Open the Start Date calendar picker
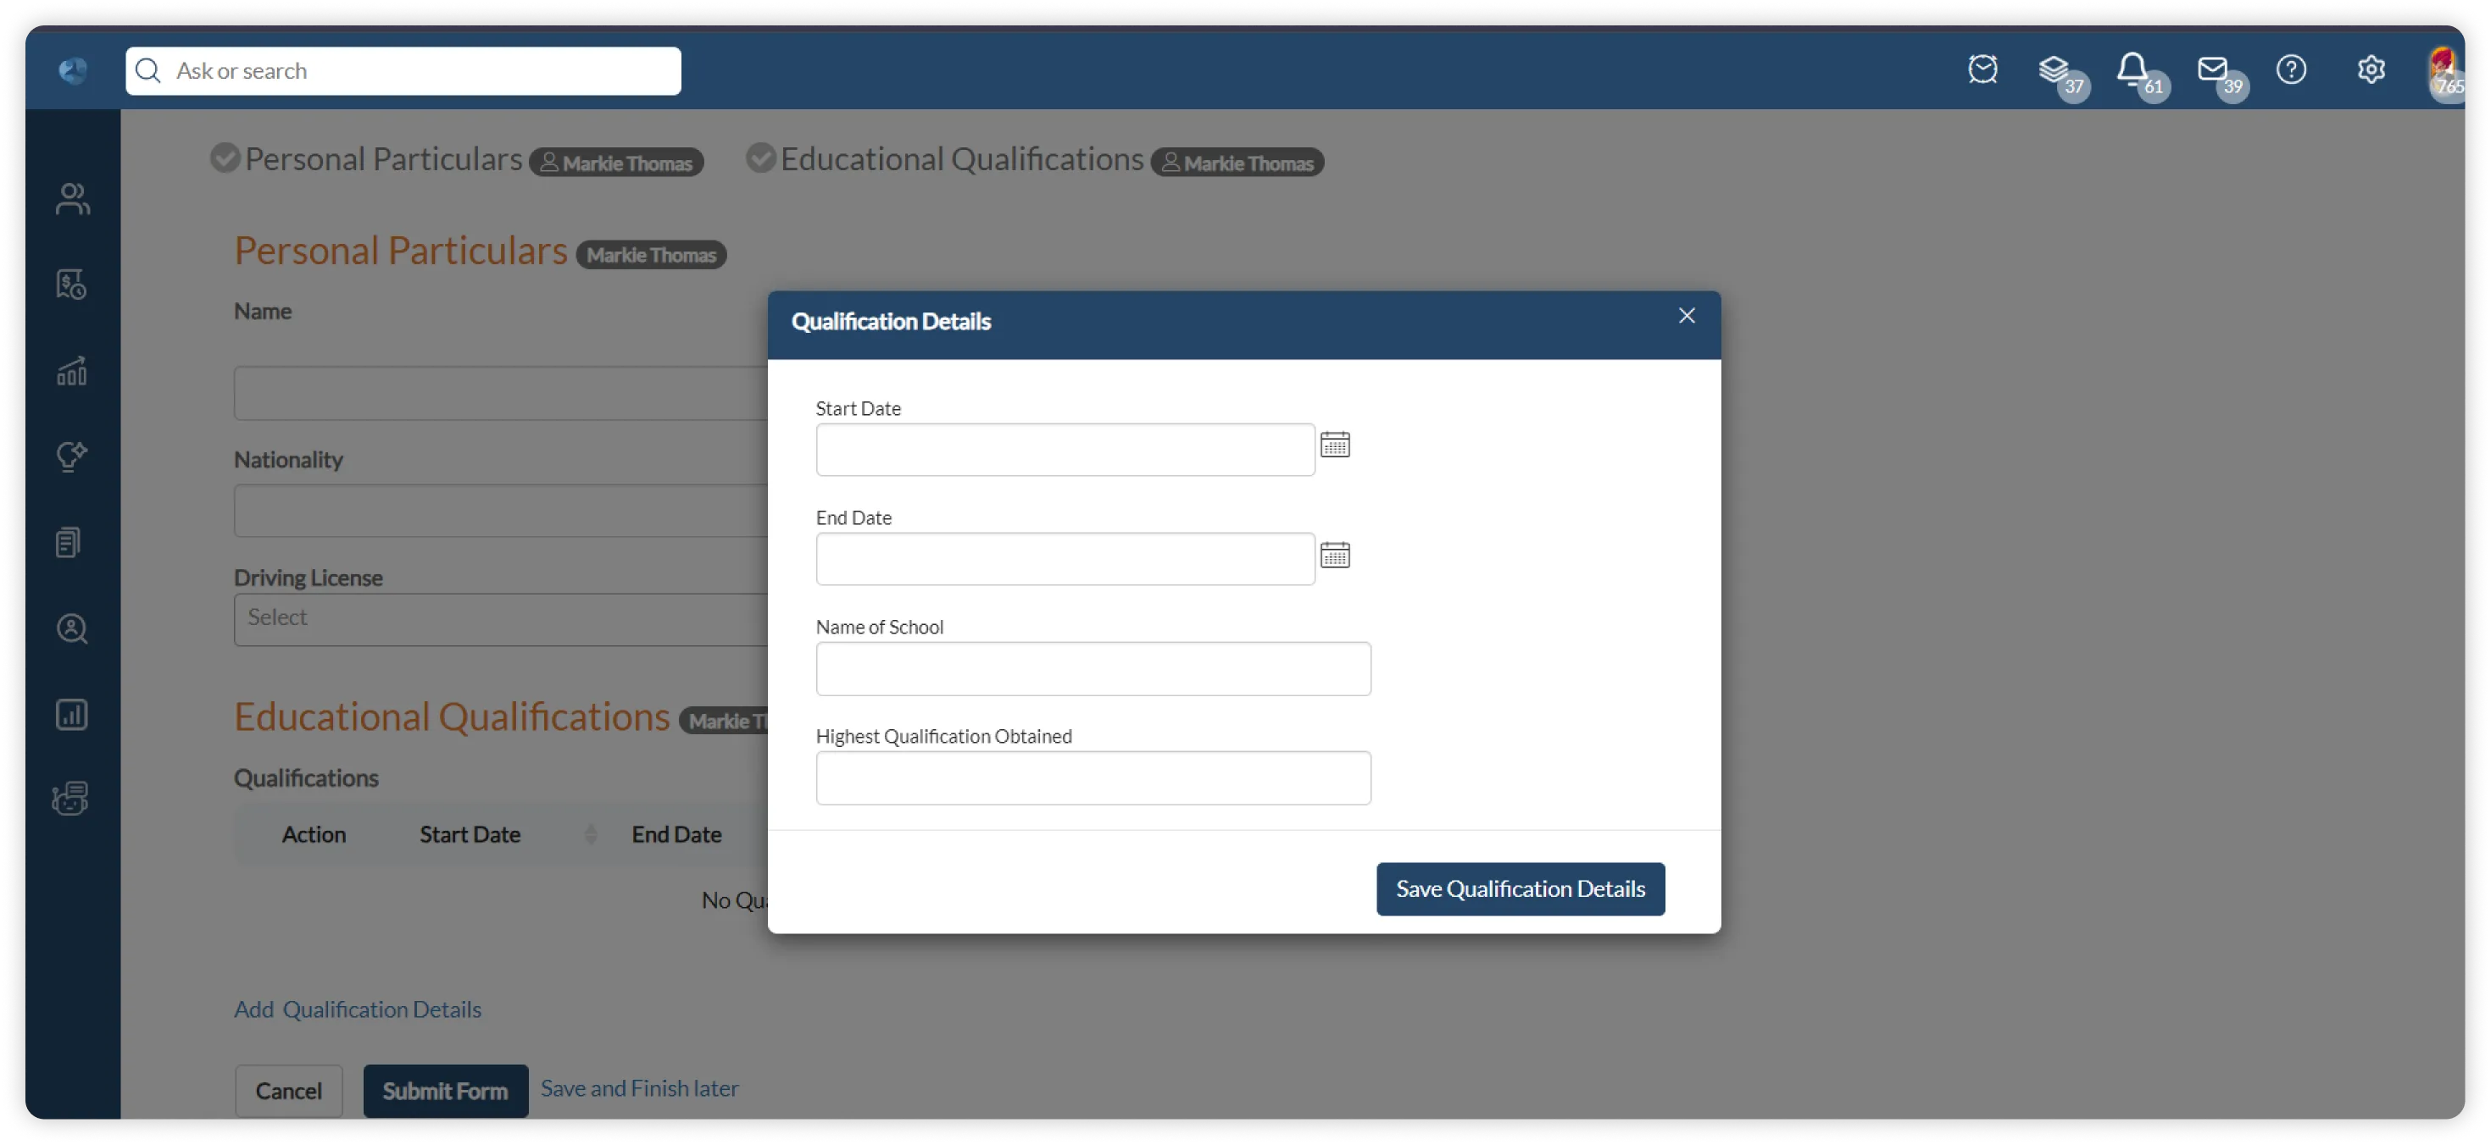 pyautogui.click(x=1334, y=445)
